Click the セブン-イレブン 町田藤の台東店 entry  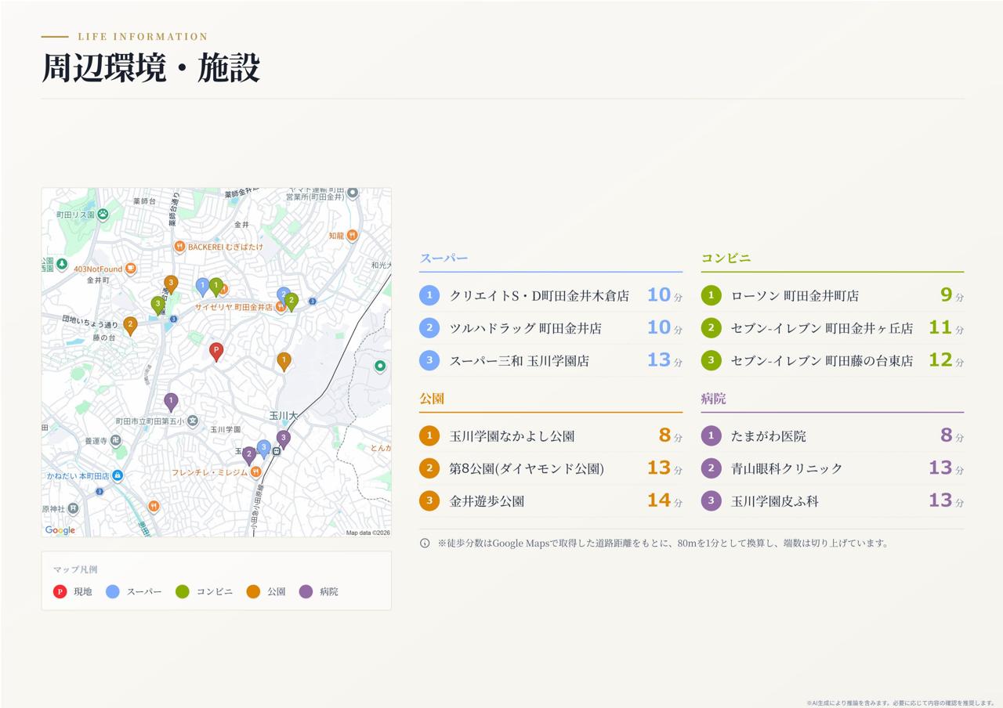(832, 360)
